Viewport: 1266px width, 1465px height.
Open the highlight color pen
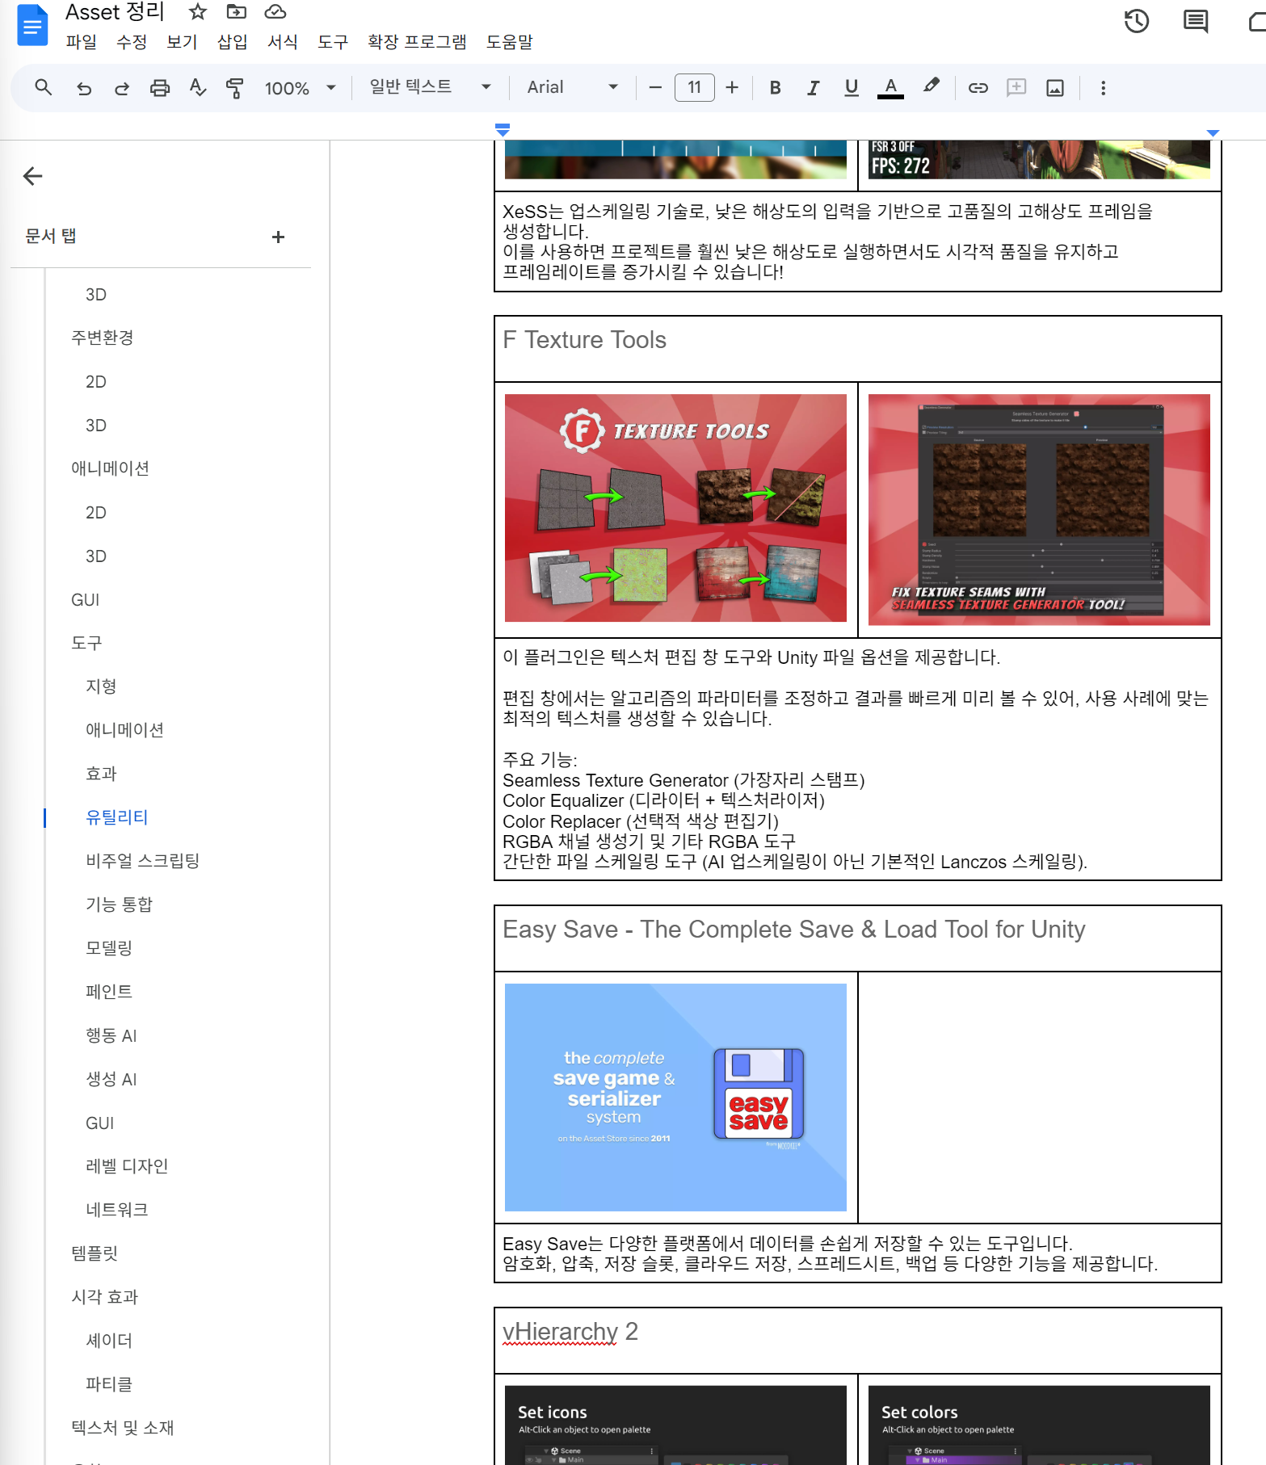pos(932,86)
